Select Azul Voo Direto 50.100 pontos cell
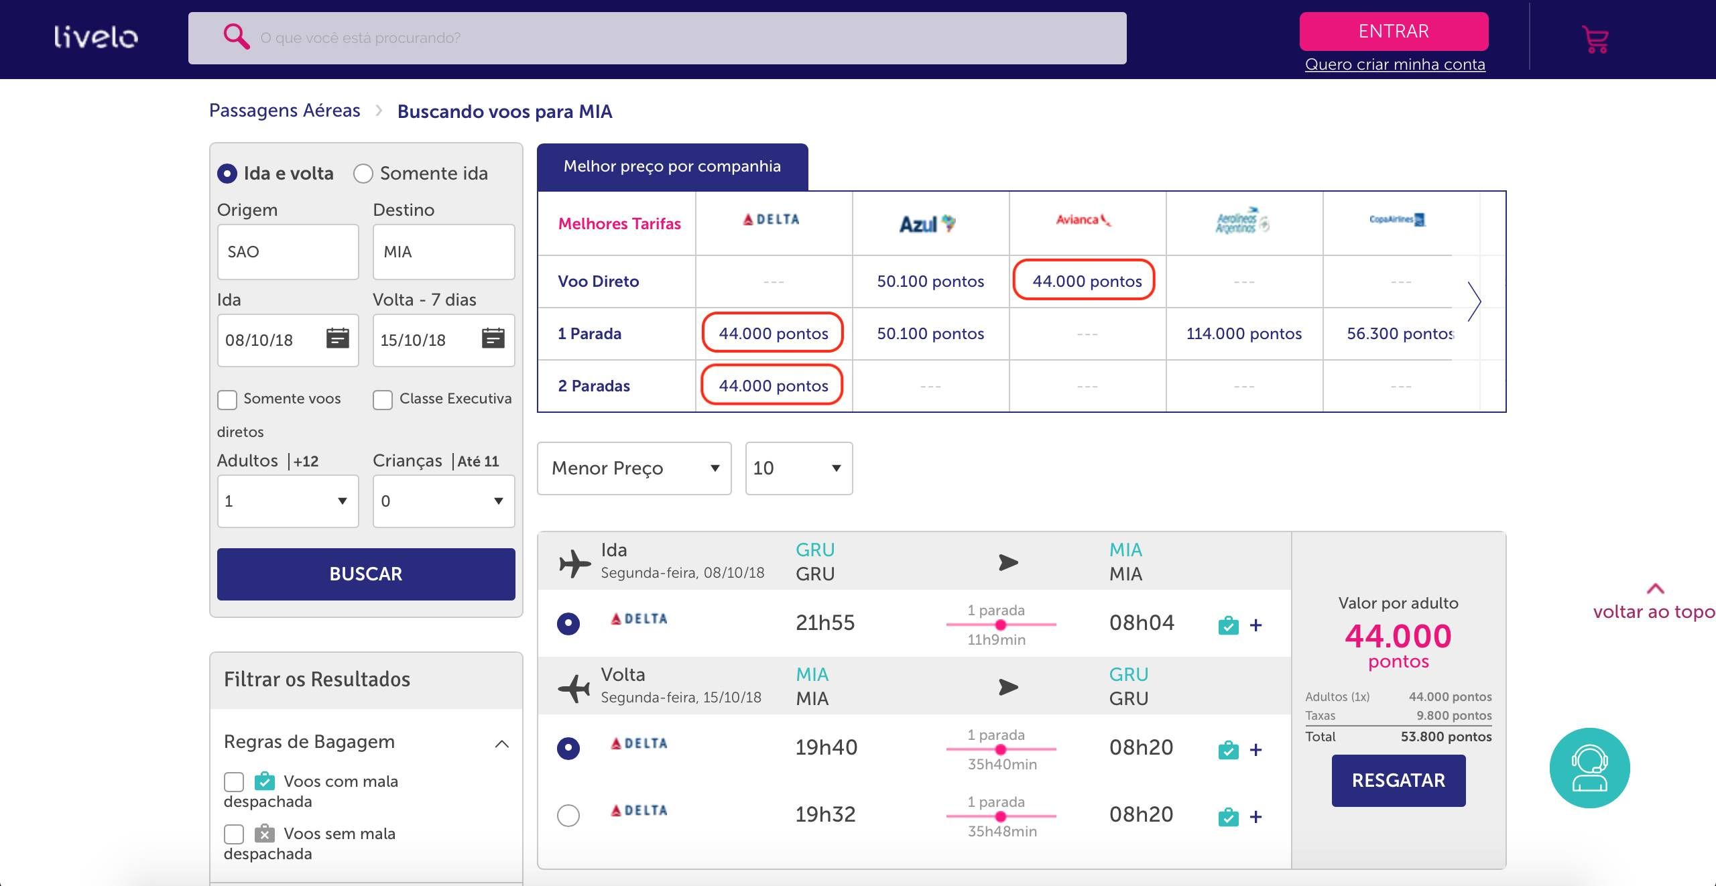This screenshot has height=886, width=1716. pyautogui.click(x=930, y=281)
